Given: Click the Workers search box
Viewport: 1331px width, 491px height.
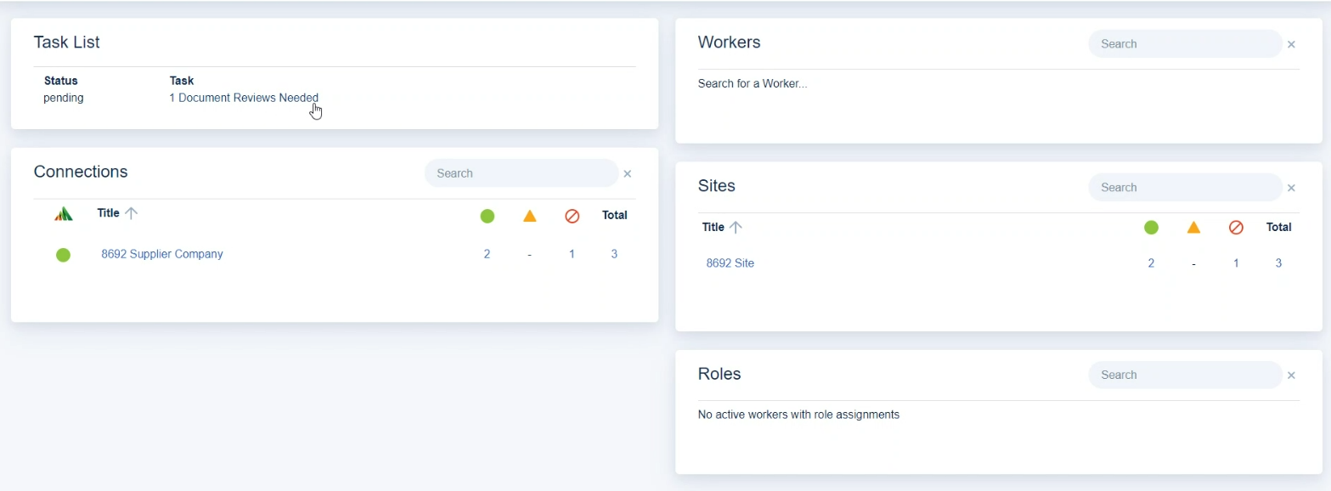Looking at the screenshot, I should (x=1185, y=43).
